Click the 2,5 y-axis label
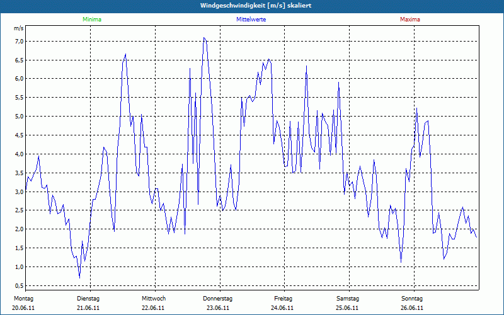The image size is (504, 315). pyautogui.click(x=19, y=210)
